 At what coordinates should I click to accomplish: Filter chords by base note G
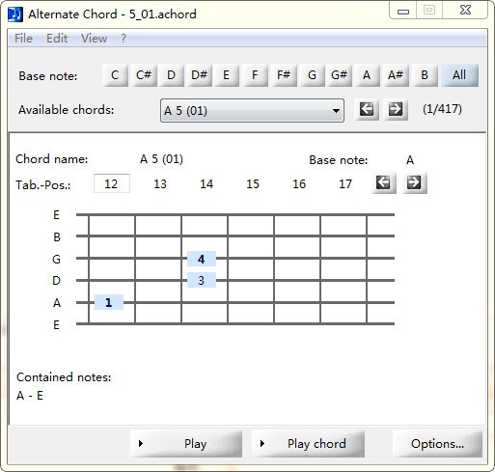pyautogui.click(x=312, y=75)
